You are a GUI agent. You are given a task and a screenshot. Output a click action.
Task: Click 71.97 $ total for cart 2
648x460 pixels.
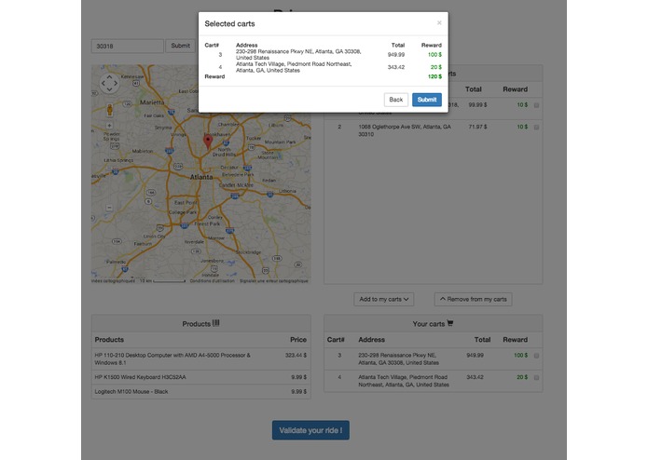point(477,127)
